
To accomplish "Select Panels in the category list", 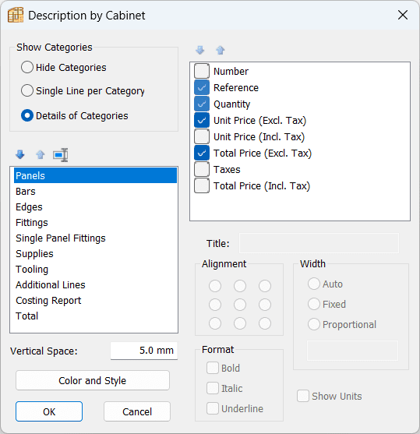I will point(95,175).
